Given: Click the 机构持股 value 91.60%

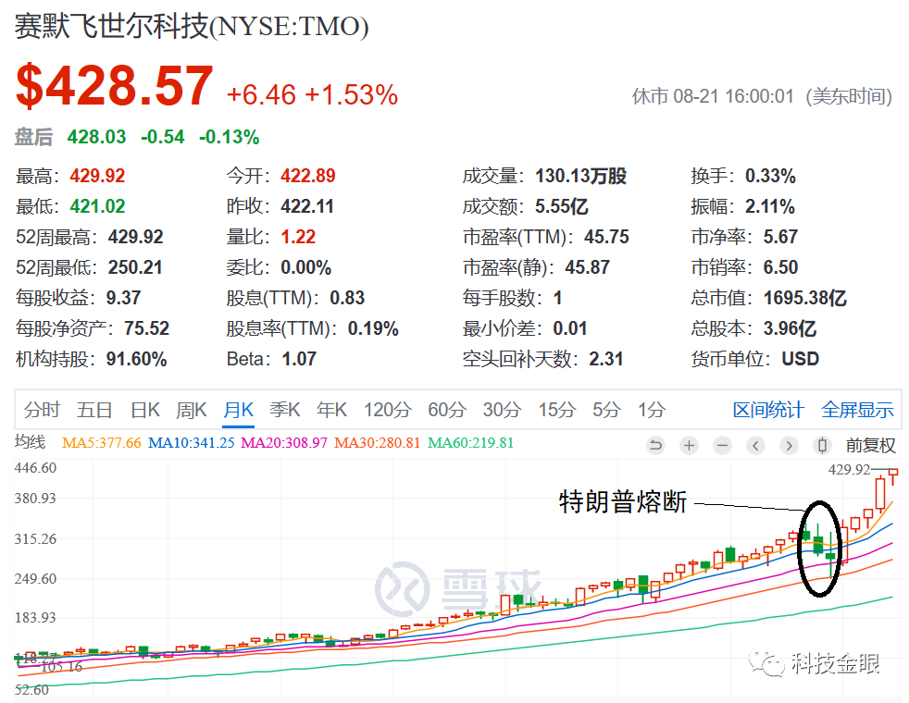Looking at the screenshot, I should point(136,359).
